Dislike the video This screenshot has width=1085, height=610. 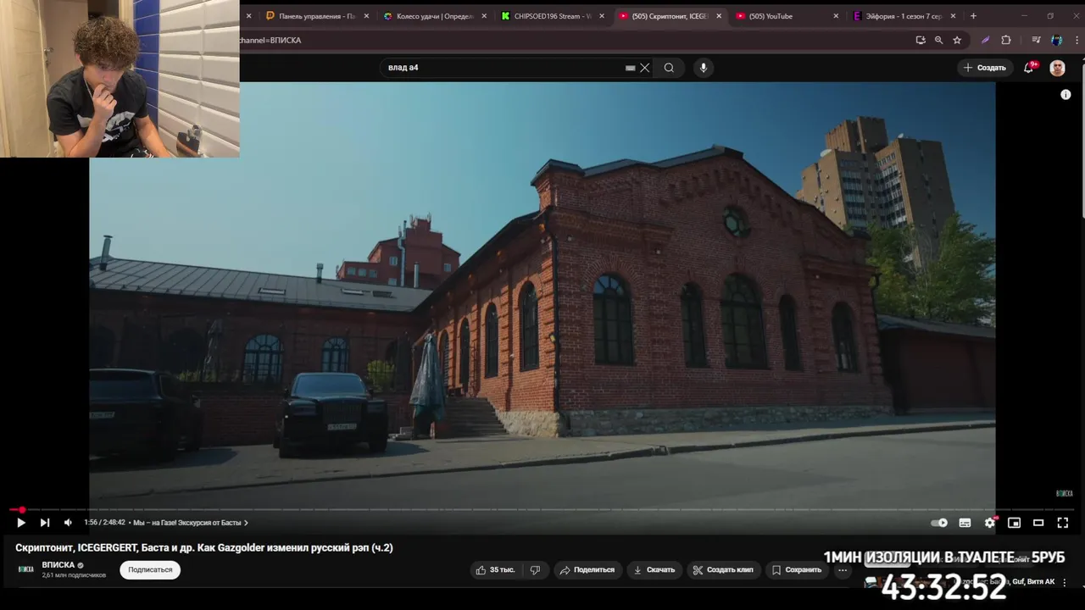coord(535,570)
